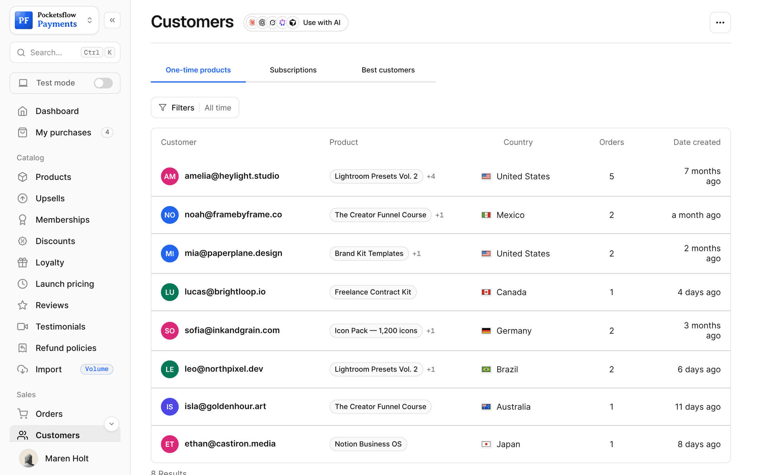
Task: Open My purchases bag icon
Action: click(23, 132)
